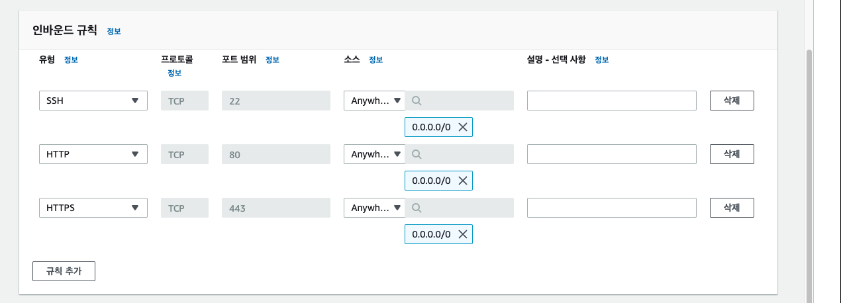Open the HTTPS type dropdown
This screenshot has width=841, height=303.
coord(93,208)
